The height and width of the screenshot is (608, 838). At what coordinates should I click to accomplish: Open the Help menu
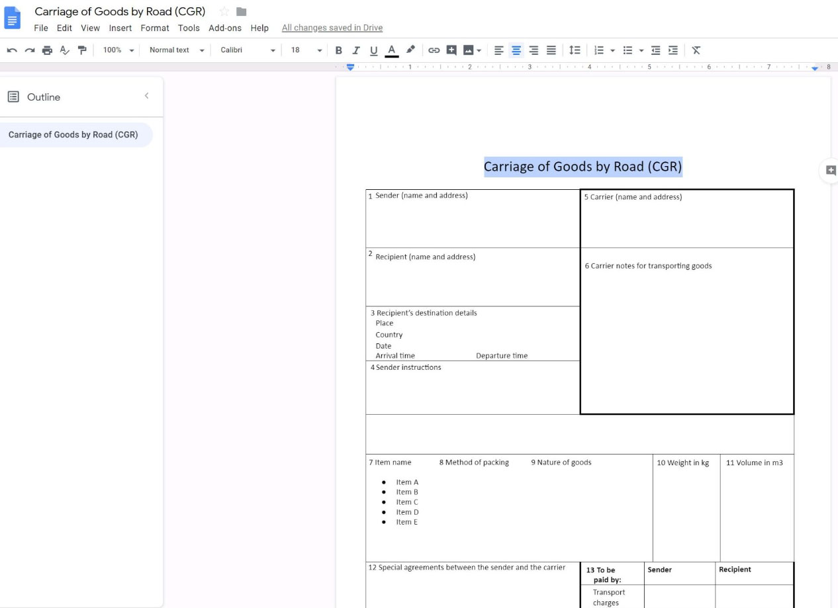[x=259, y=28]
